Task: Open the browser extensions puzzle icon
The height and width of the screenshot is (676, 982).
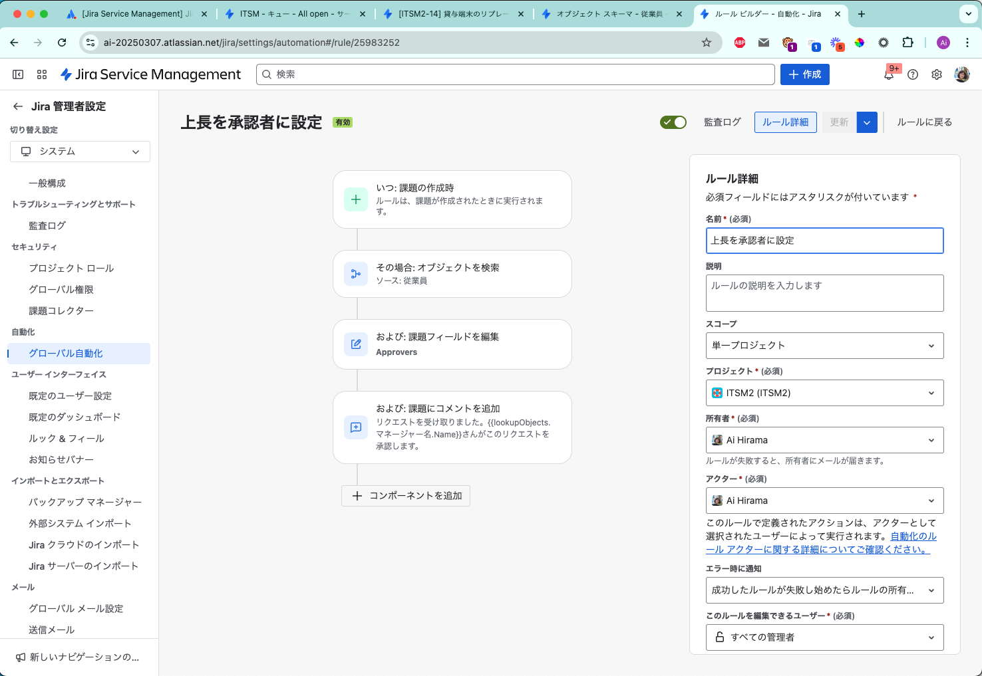Action: click(x=907, y=43)
